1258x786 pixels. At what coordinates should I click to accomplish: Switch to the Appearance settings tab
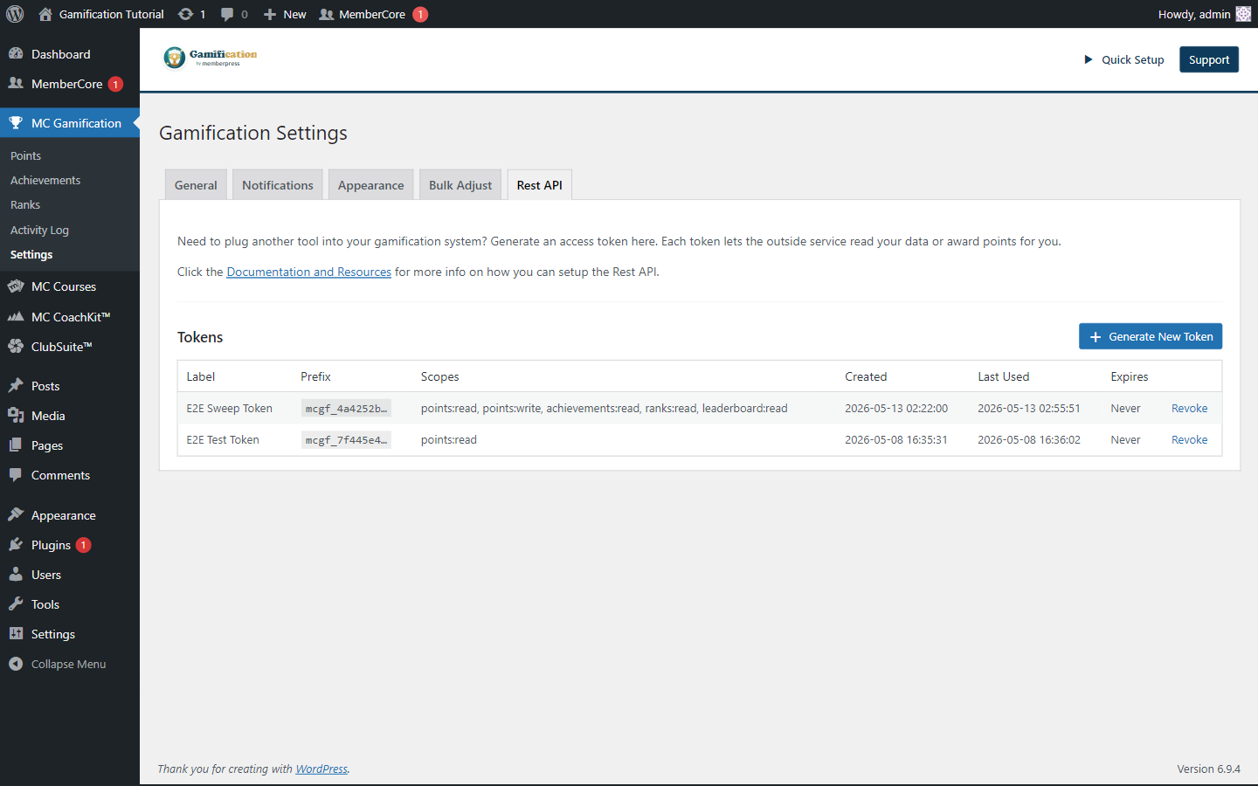click(x=371, y=185)
